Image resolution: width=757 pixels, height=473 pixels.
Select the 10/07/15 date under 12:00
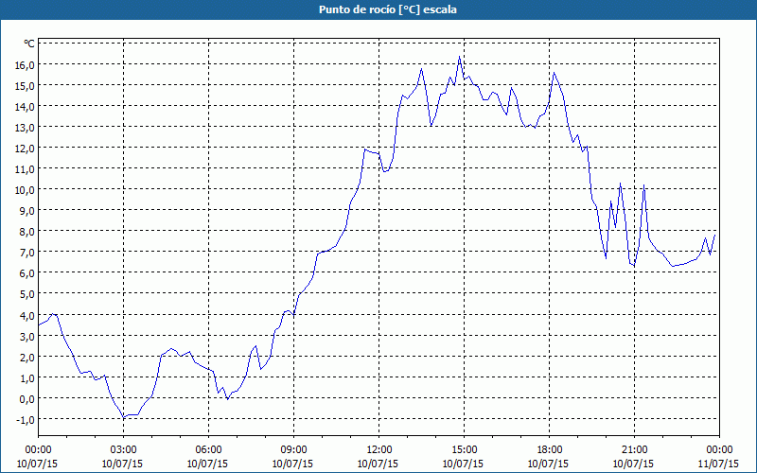click(x=378, y=464)
